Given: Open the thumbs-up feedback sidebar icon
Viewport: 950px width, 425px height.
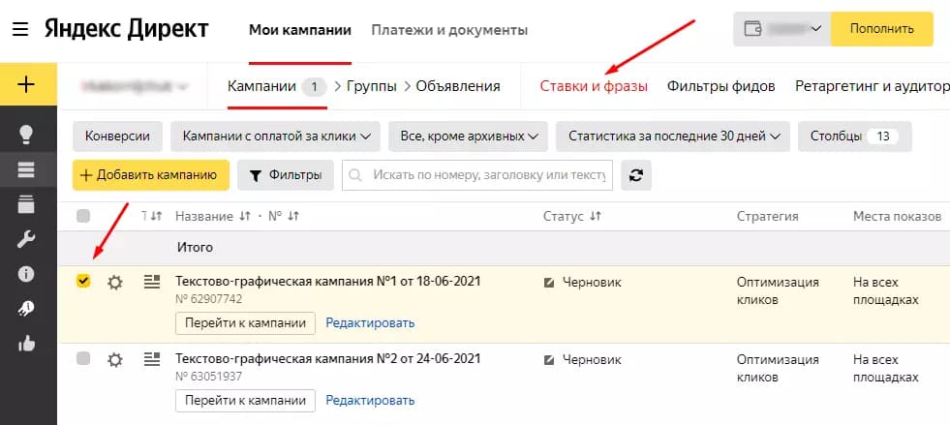Looking at the screenshot, I should point(26,344).
